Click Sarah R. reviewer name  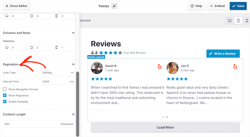pos(111,66)
